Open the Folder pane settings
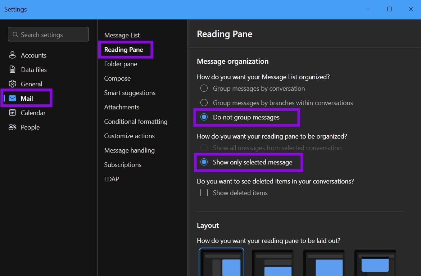 click(x=121, y=64)
